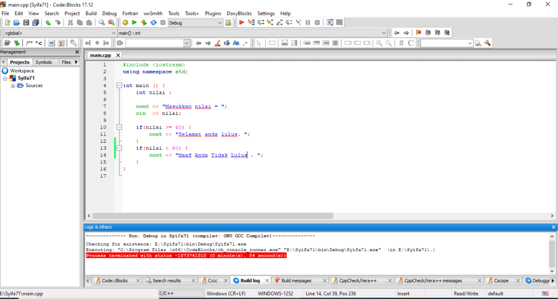The image size is (558, 299).
Task: Click the Find magnifier icon
Action: (x=101, y=22)
